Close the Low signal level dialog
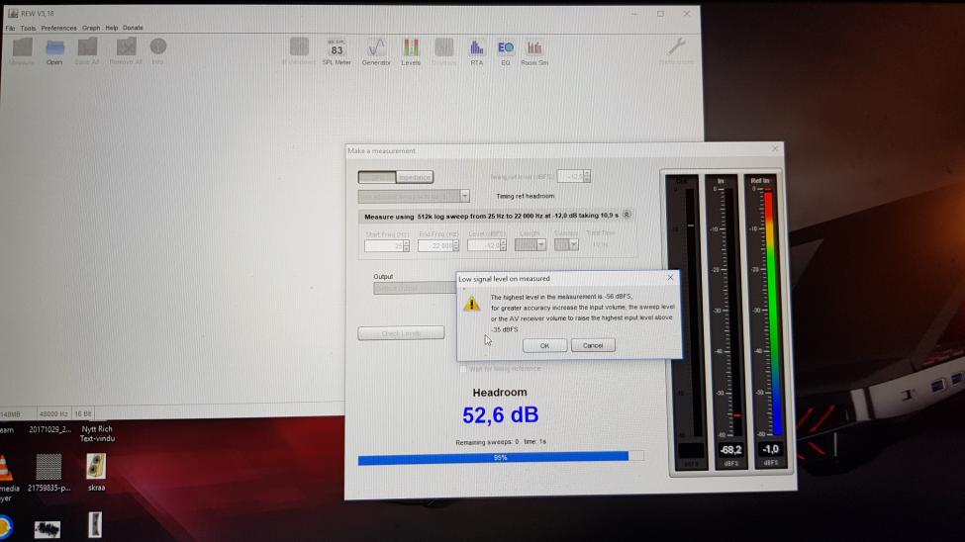The image size is (965, 542). click(x=670, y=278)
